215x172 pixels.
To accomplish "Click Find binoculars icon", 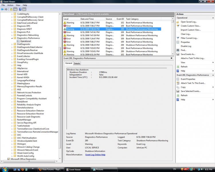I will pos(178,50).
